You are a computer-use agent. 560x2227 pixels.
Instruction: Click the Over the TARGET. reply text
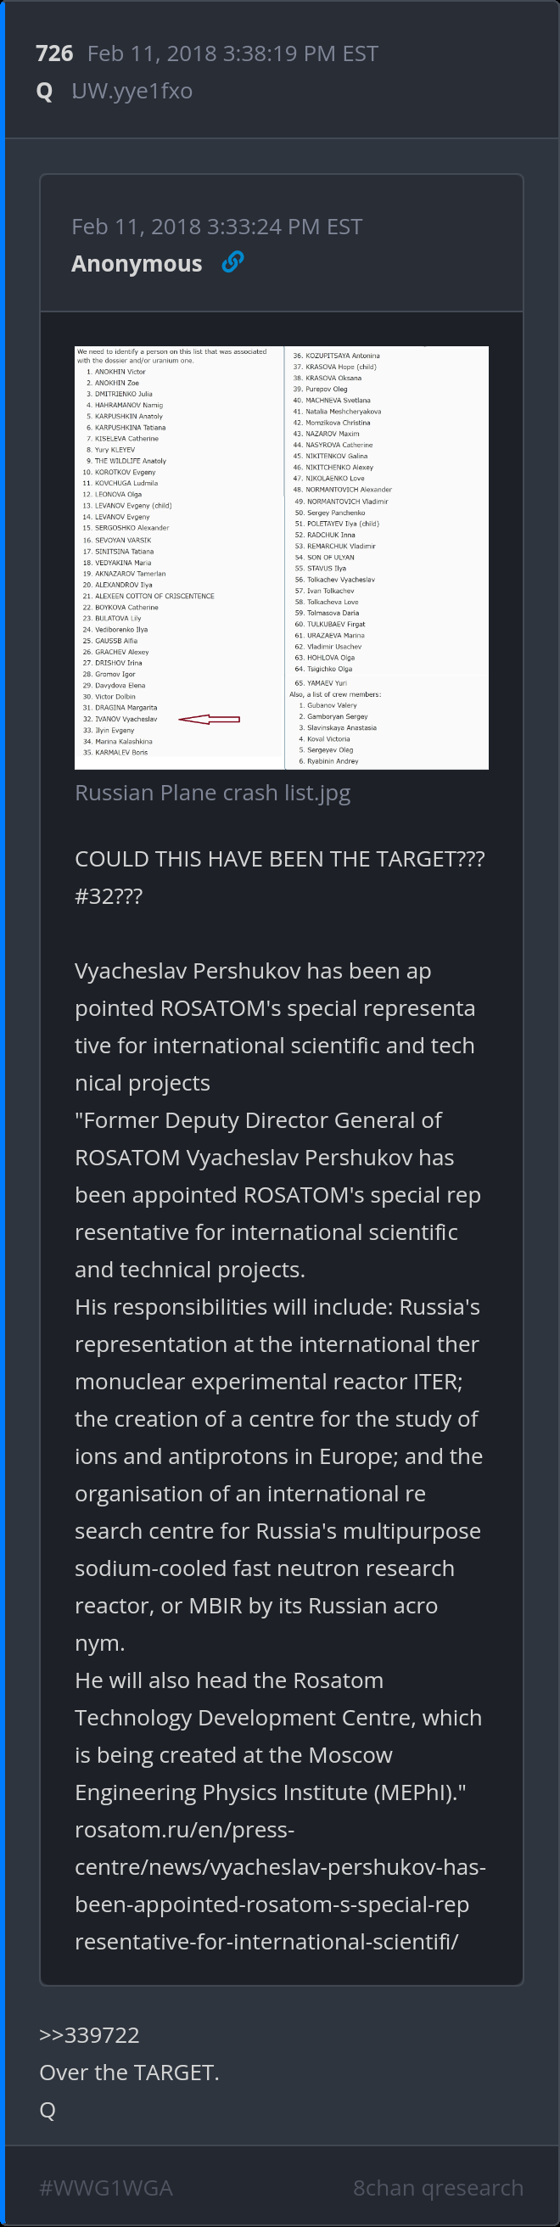[x=130, y=2073]
